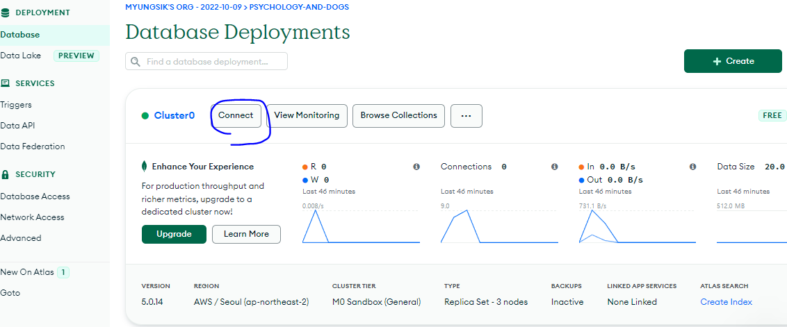Open the three-dots more options menu
This screenshot has width=787, height=327.
pyautogui.click(x=466, y=115)
